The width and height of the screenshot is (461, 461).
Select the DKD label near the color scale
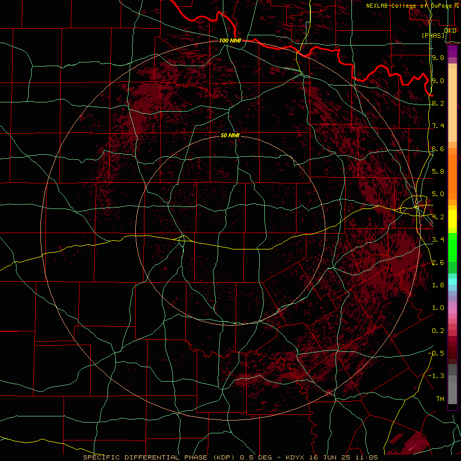tap(450, 31)
